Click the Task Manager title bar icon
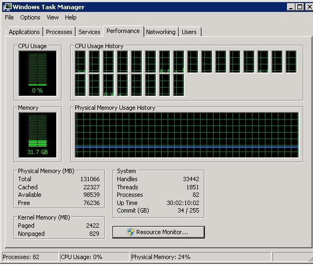The height and width of the screenshot is (265, 313). (x=8, y=7)
